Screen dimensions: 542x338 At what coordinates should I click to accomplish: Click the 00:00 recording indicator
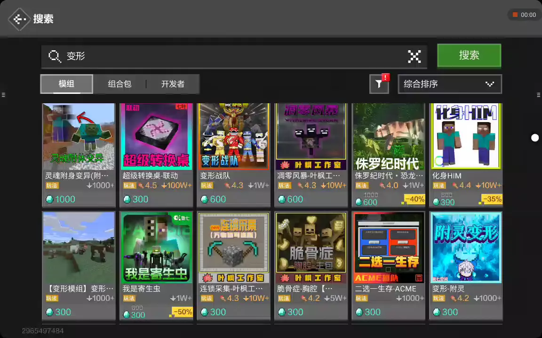coord(524,15)
